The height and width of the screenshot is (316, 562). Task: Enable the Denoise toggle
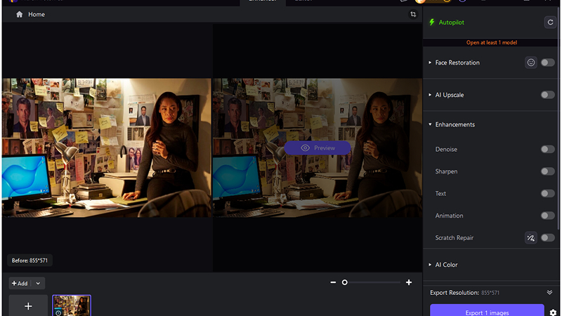tap(547, 149)
